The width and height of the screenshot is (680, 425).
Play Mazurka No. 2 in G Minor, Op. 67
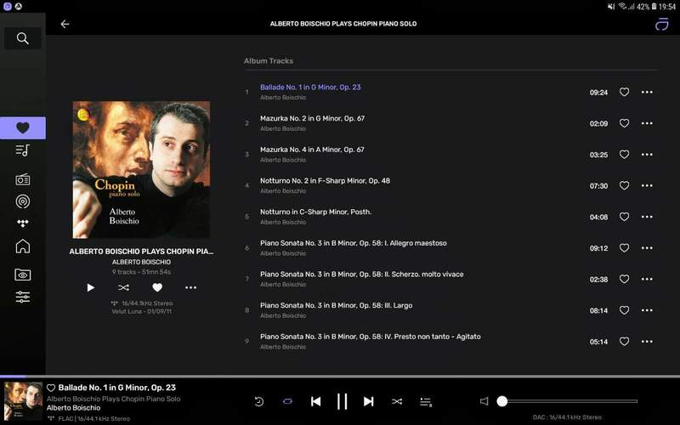click(x=312, y=118)
